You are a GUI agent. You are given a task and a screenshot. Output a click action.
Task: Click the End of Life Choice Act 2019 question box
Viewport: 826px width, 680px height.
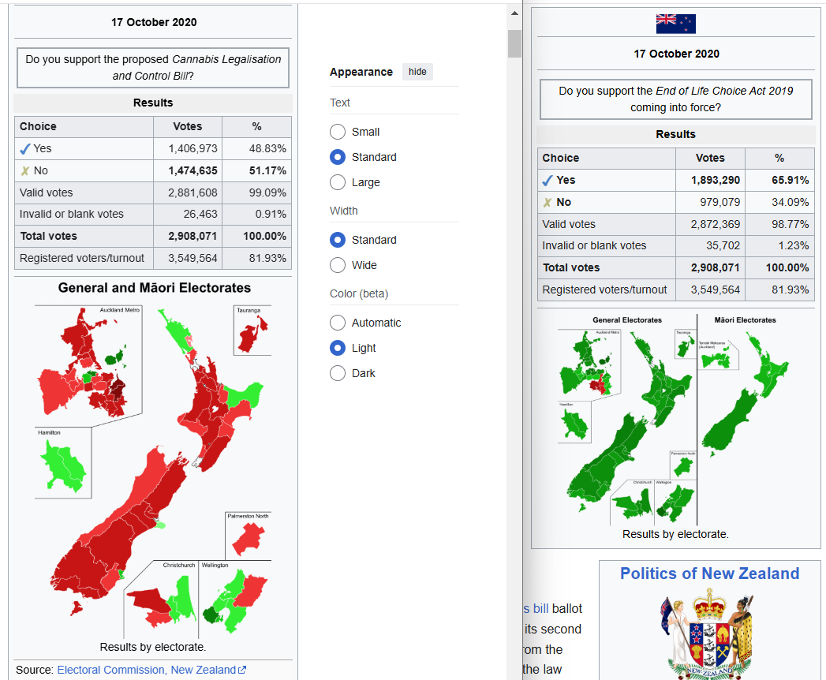tap(676, 99)
